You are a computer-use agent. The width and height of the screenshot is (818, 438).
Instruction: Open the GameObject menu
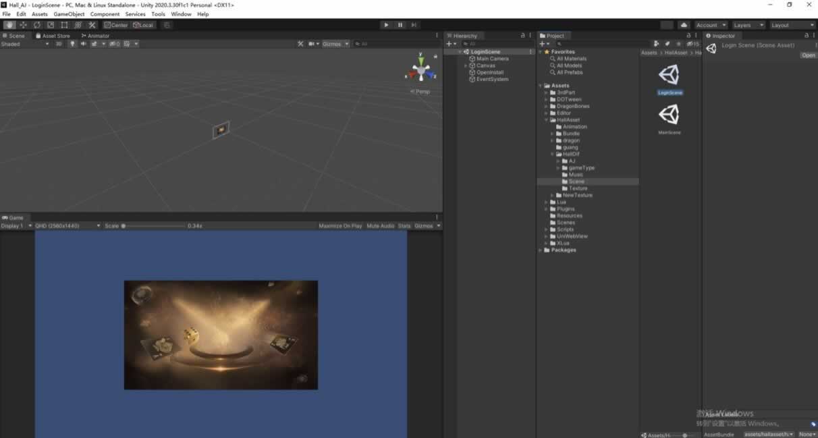[69, 14]
